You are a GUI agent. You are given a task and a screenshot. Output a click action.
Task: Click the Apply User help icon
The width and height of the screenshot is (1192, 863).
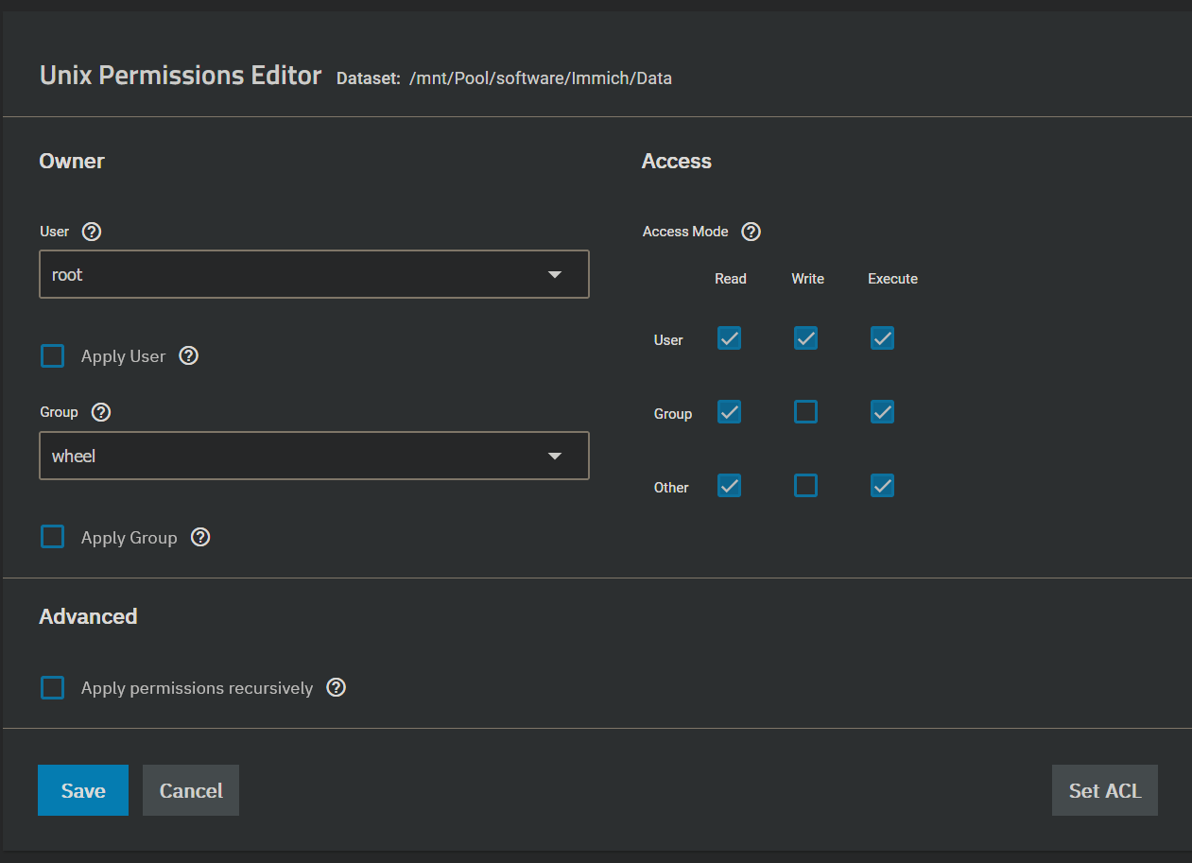(189, 356)
